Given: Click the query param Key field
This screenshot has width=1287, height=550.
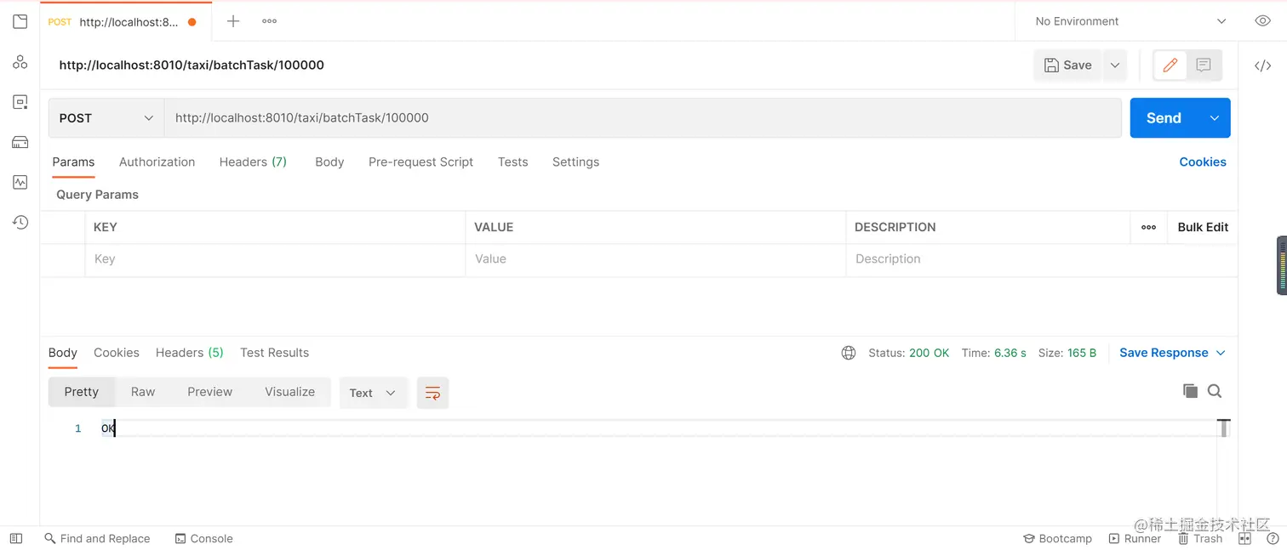Looking at the screenshot, I should pos(275,259).
